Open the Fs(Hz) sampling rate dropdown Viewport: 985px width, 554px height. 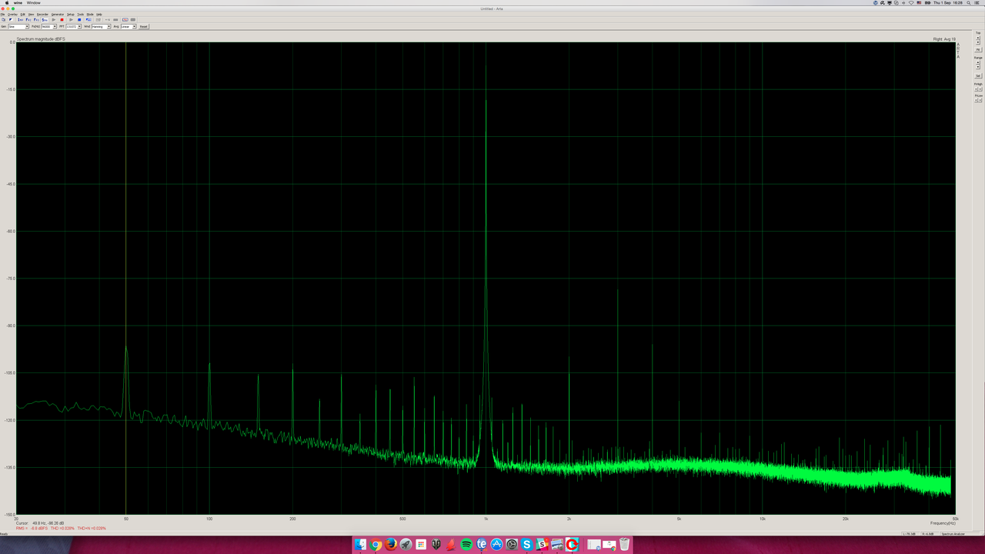49,27
